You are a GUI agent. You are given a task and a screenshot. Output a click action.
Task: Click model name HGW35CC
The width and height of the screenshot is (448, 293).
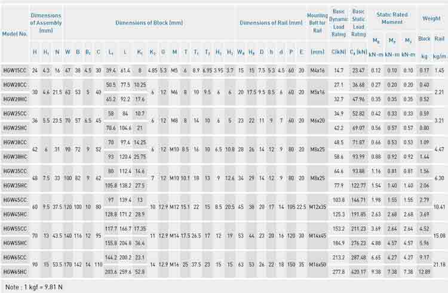point(15,171)
